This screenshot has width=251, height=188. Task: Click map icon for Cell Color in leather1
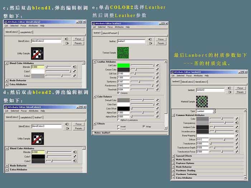click(x=157, y=65)
